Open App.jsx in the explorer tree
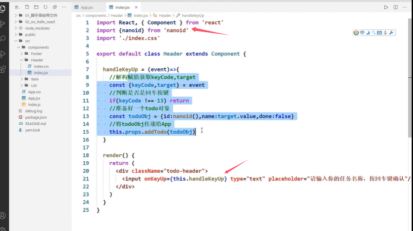The image size is (413, 231). point(34,98)
